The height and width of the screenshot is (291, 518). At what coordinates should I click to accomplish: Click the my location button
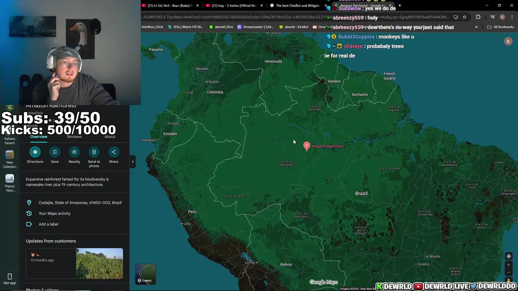tap(509, 256)
